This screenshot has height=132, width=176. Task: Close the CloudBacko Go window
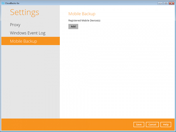172,3
